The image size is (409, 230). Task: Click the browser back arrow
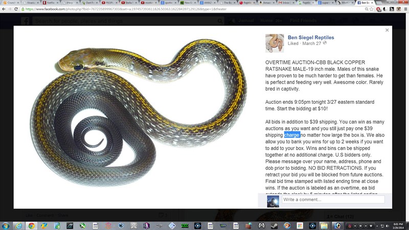click(4, 9)
